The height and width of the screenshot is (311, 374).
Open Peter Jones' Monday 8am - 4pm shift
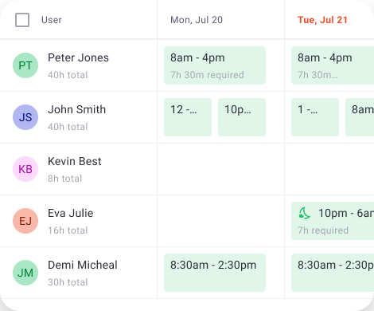[x=215, y=65]
